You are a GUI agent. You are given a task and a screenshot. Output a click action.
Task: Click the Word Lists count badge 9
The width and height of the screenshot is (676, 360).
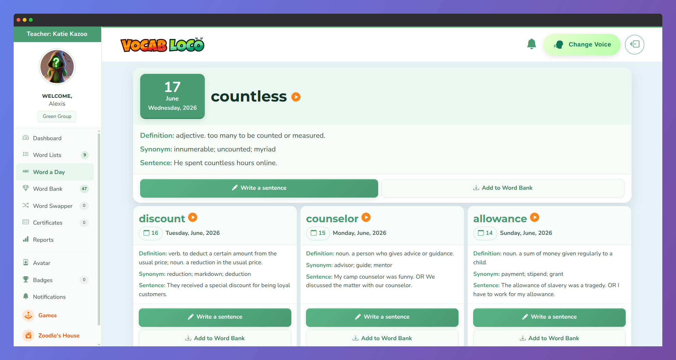point(85,155)
